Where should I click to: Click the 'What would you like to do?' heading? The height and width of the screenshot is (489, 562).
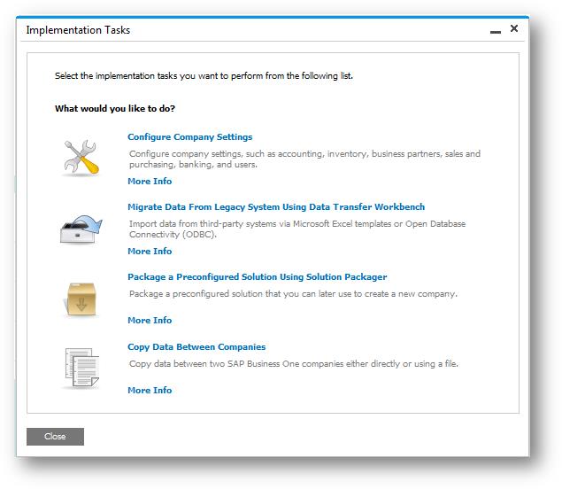point(115,109)
